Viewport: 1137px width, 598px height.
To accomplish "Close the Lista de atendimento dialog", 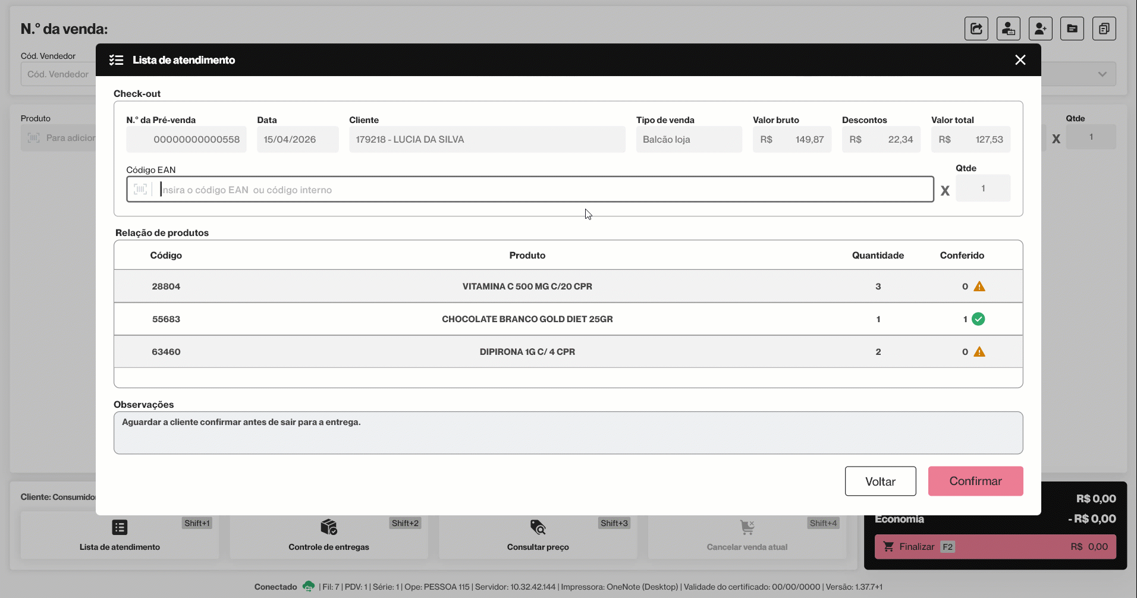I will click(x=1020, y=60).
